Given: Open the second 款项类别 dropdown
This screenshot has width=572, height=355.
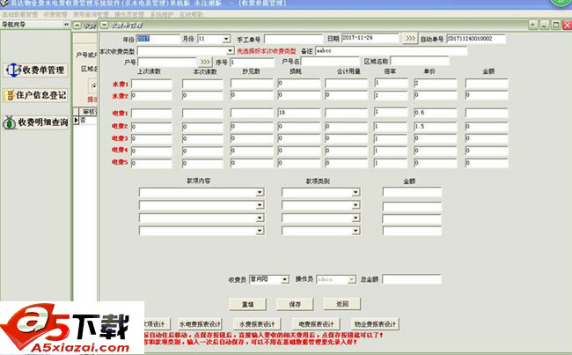Looking at the screenshot, I should click(x=356, y=205).
